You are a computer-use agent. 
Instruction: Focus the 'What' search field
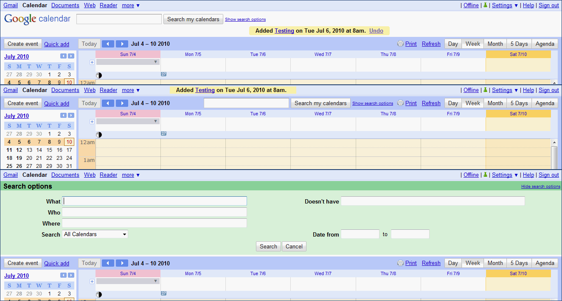click(155, 201)
